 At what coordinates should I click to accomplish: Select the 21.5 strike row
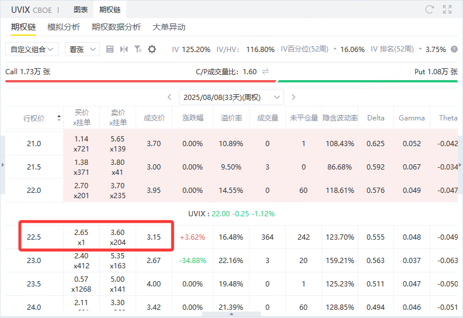tap(231, 167)
